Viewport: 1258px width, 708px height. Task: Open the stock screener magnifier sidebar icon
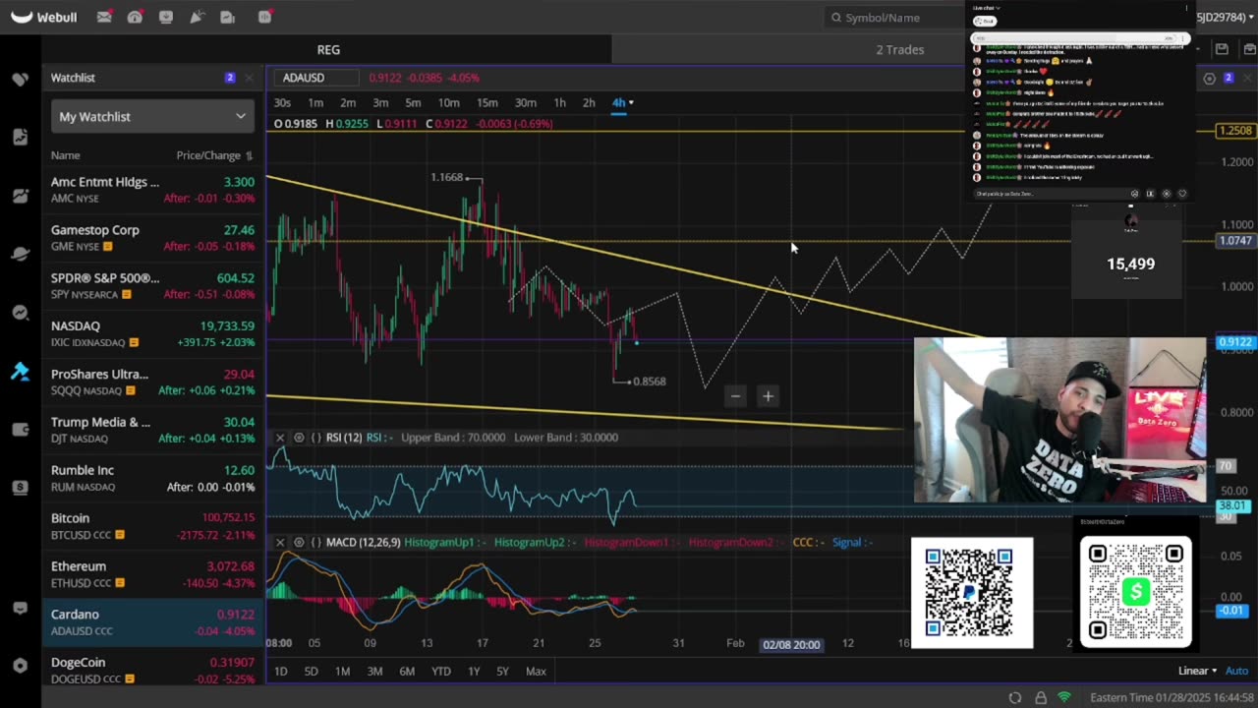point(20,313)
